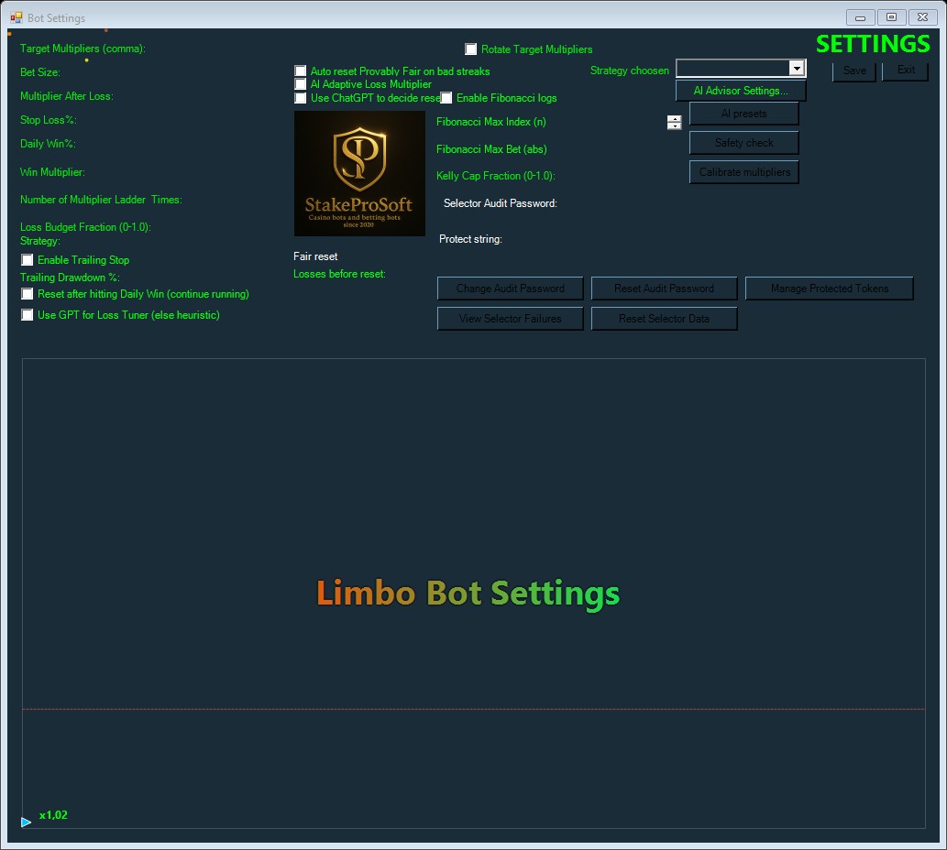
Task: Click the Selector Audit Password label
Action: pos(500,203)
